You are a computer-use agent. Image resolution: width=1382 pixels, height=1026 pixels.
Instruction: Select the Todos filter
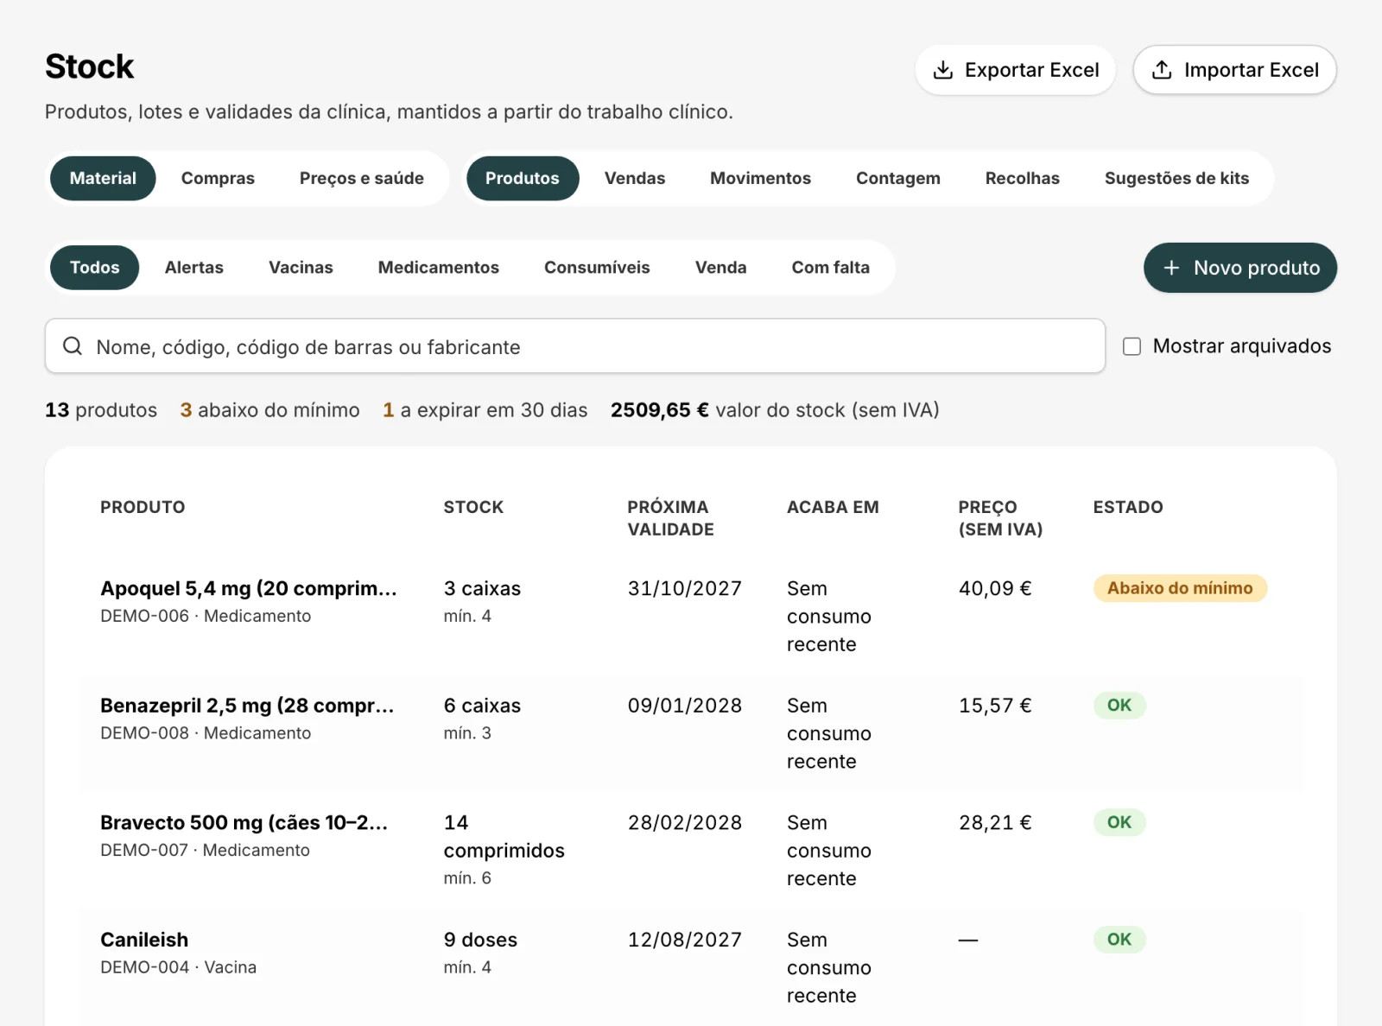point(95,268)
